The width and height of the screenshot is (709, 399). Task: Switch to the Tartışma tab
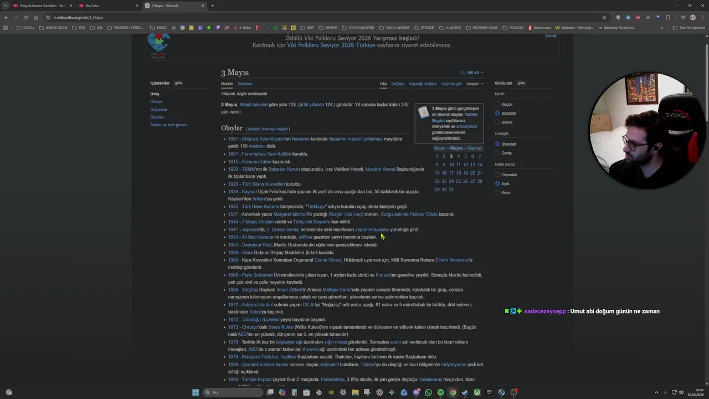click(245, 84)
